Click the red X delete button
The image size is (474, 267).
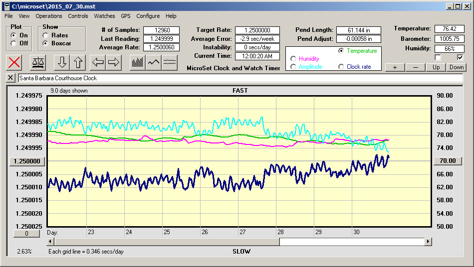coord(14,63)
